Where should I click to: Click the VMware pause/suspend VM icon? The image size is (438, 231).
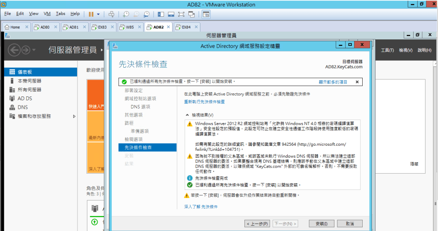91,14
